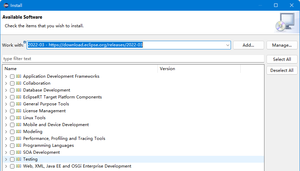Open the Work with site dropdown
Screen dimensions: 300x171
(x=228, y=45)
